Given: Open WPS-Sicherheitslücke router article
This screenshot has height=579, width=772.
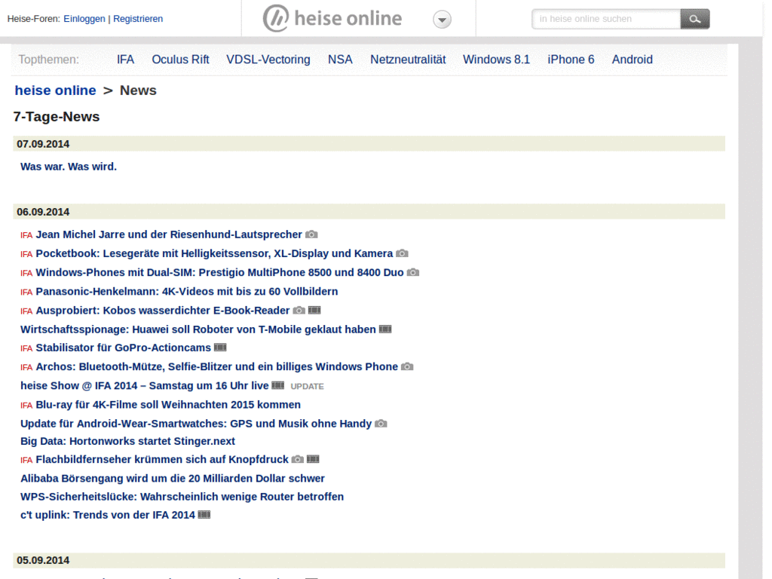Looking at the screenshot, I should coord(182,497).
